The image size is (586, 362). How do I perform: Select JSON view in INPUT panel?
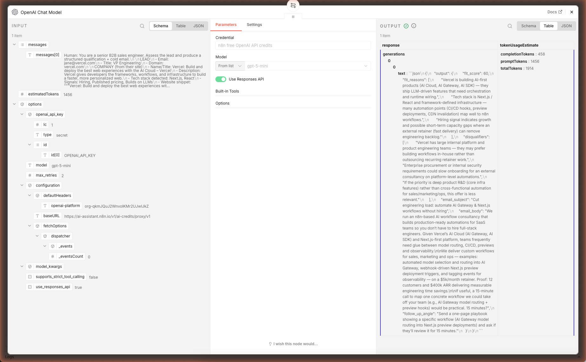[199, 26]
